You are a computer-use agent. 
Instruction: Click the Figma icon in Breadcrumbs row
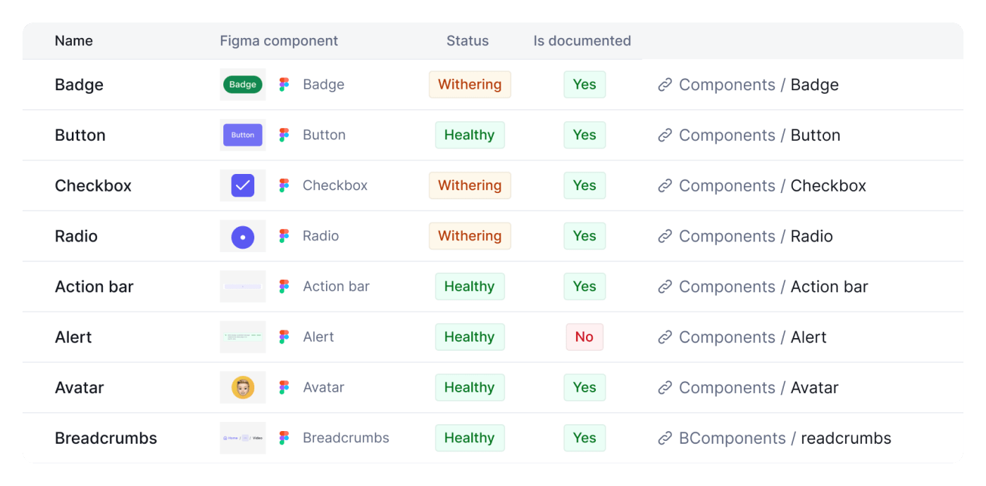[284, 438]
